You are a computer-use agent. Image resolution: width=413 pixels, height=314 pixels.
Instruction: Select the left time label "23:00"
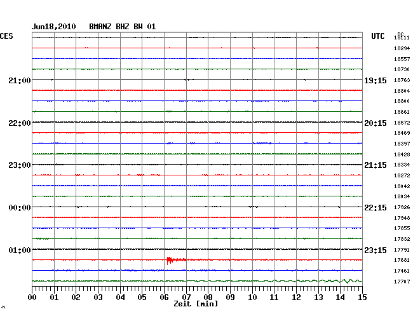click(x=20, y=165)
